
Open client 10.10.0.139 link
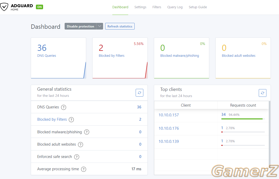[169, 142]
